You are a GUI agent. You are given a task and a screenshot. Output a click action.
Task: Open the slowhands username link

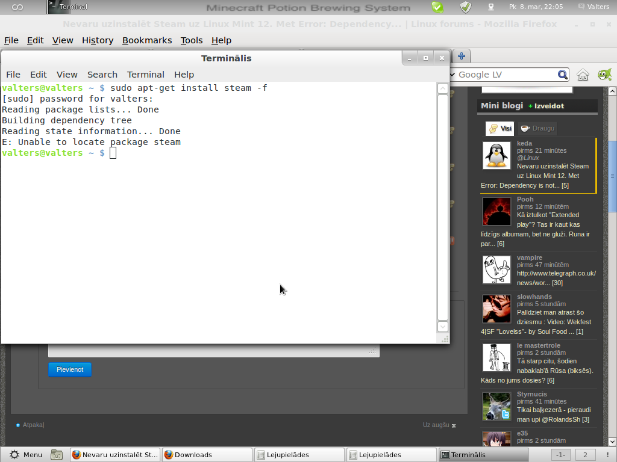coord(534,297)
